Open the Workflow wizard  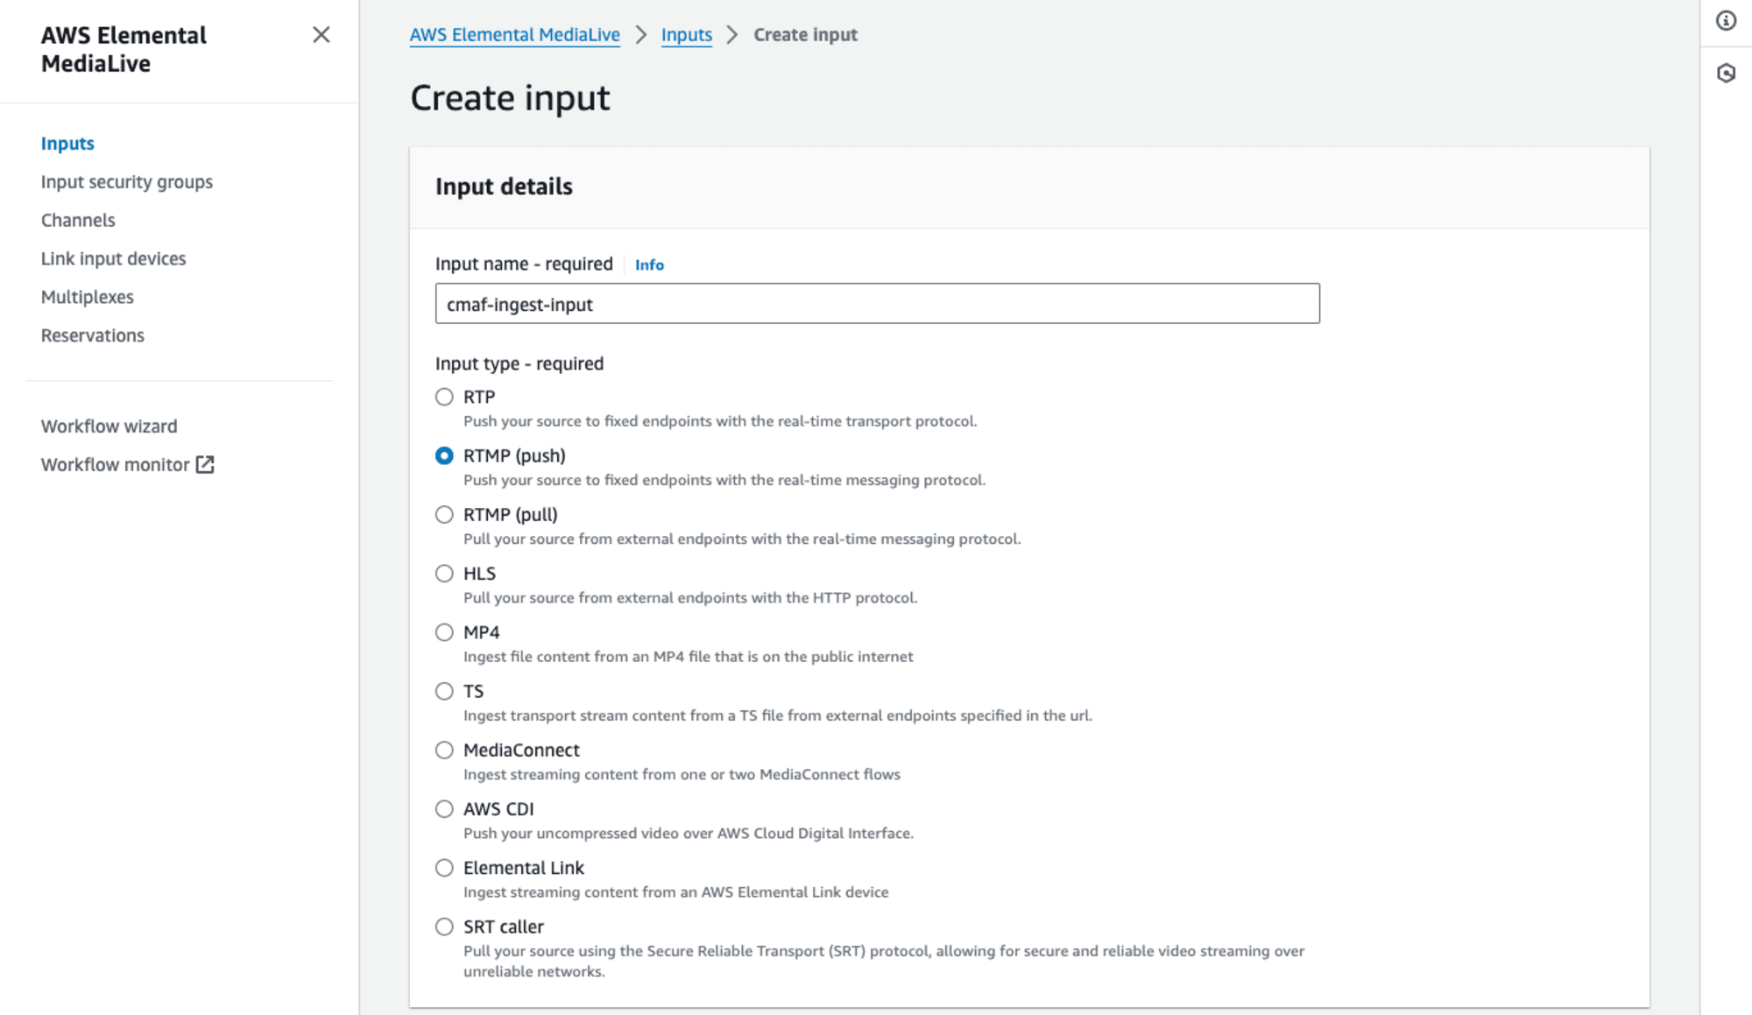point(109,426)
